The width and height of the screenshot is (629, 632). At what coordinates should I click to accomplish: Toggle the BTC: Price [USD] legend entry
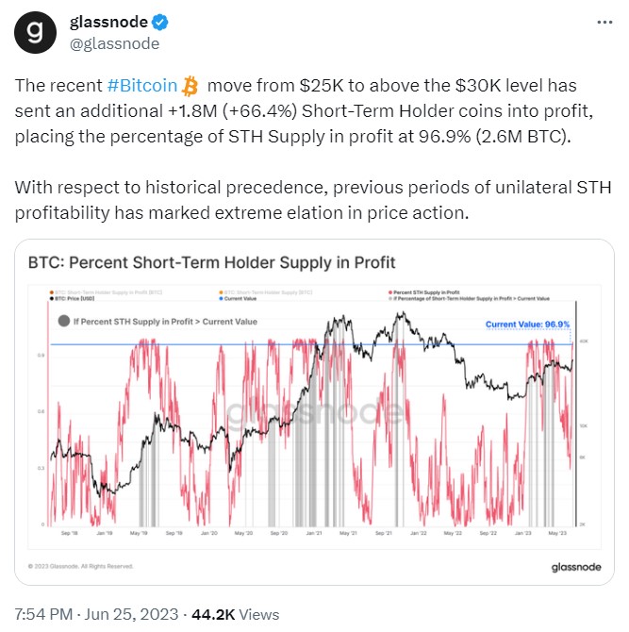pyautogui.click(x=72, y=298)
